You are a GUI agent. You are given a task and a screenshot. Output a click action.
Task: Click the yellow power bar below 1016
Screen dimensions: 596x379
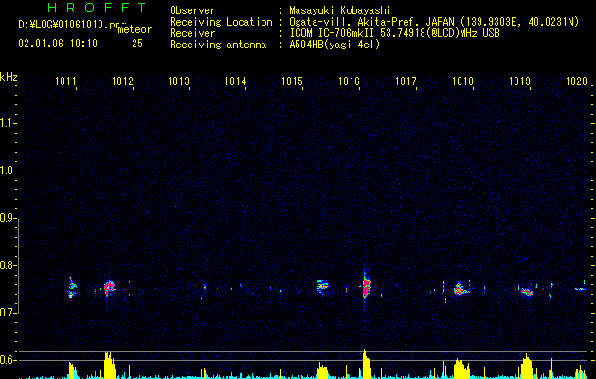[367, 364]
